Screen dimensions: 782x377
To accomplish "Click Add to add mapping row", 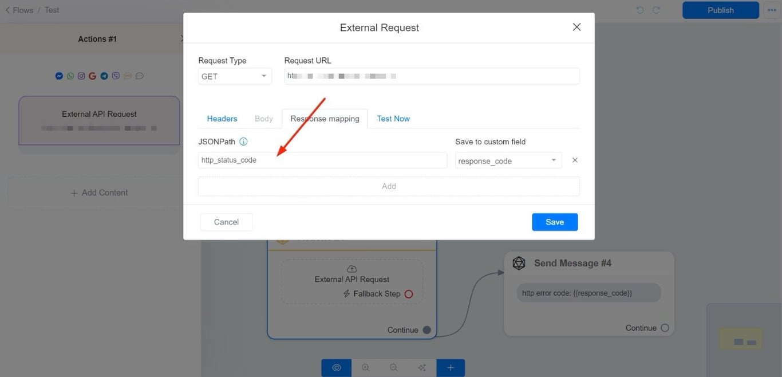I will coord(389,186).
